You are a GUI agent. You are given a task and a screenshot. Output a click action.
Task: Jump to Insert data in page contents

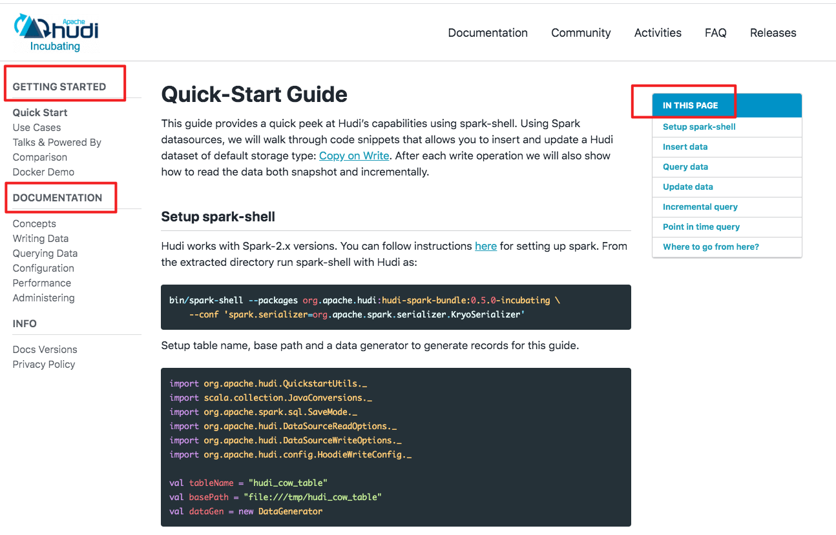[x=685, y=146]
